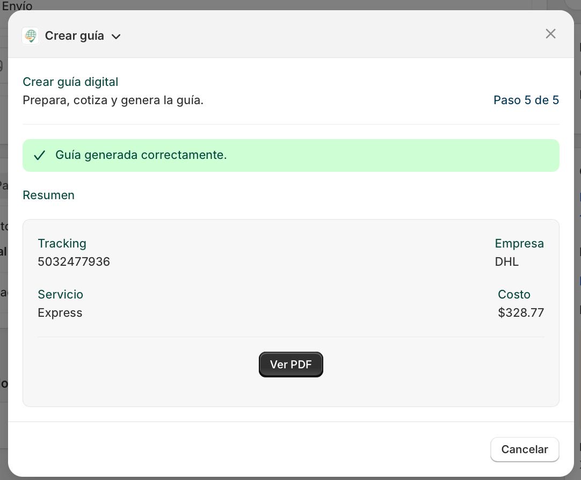
Task: Click the cost value $328.77
Action: point(521,312)
